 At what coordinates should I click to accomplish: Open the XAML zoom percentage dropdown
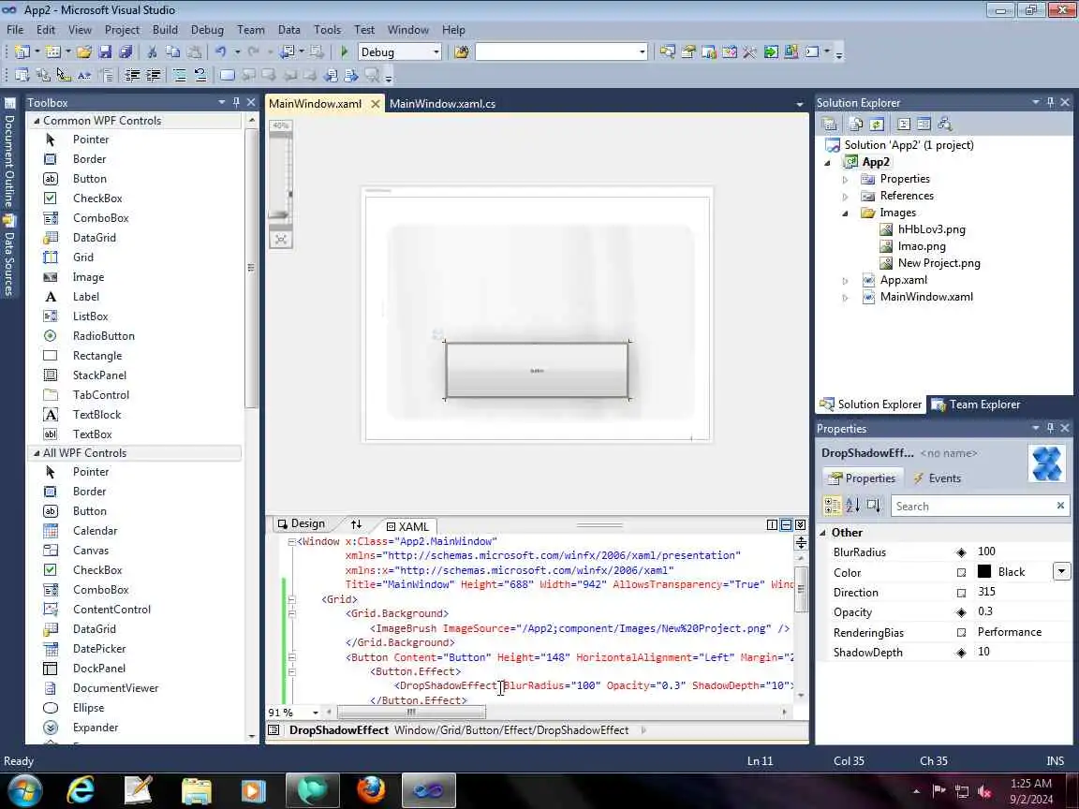coord(315,713)
